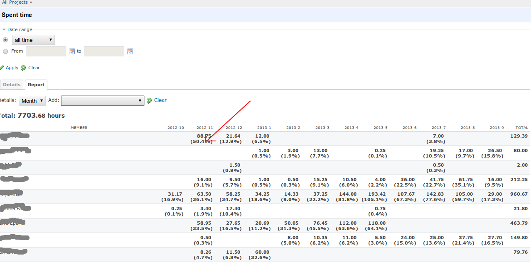Click the 193.42 (105.1%) cell
This screenshot has width=531, height=262.
pos(374,196)
